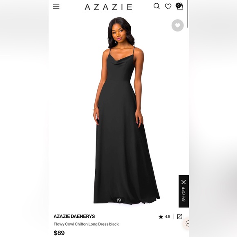Click the cart item count badge
Screen dimensions: 237x237
point(178,5)
